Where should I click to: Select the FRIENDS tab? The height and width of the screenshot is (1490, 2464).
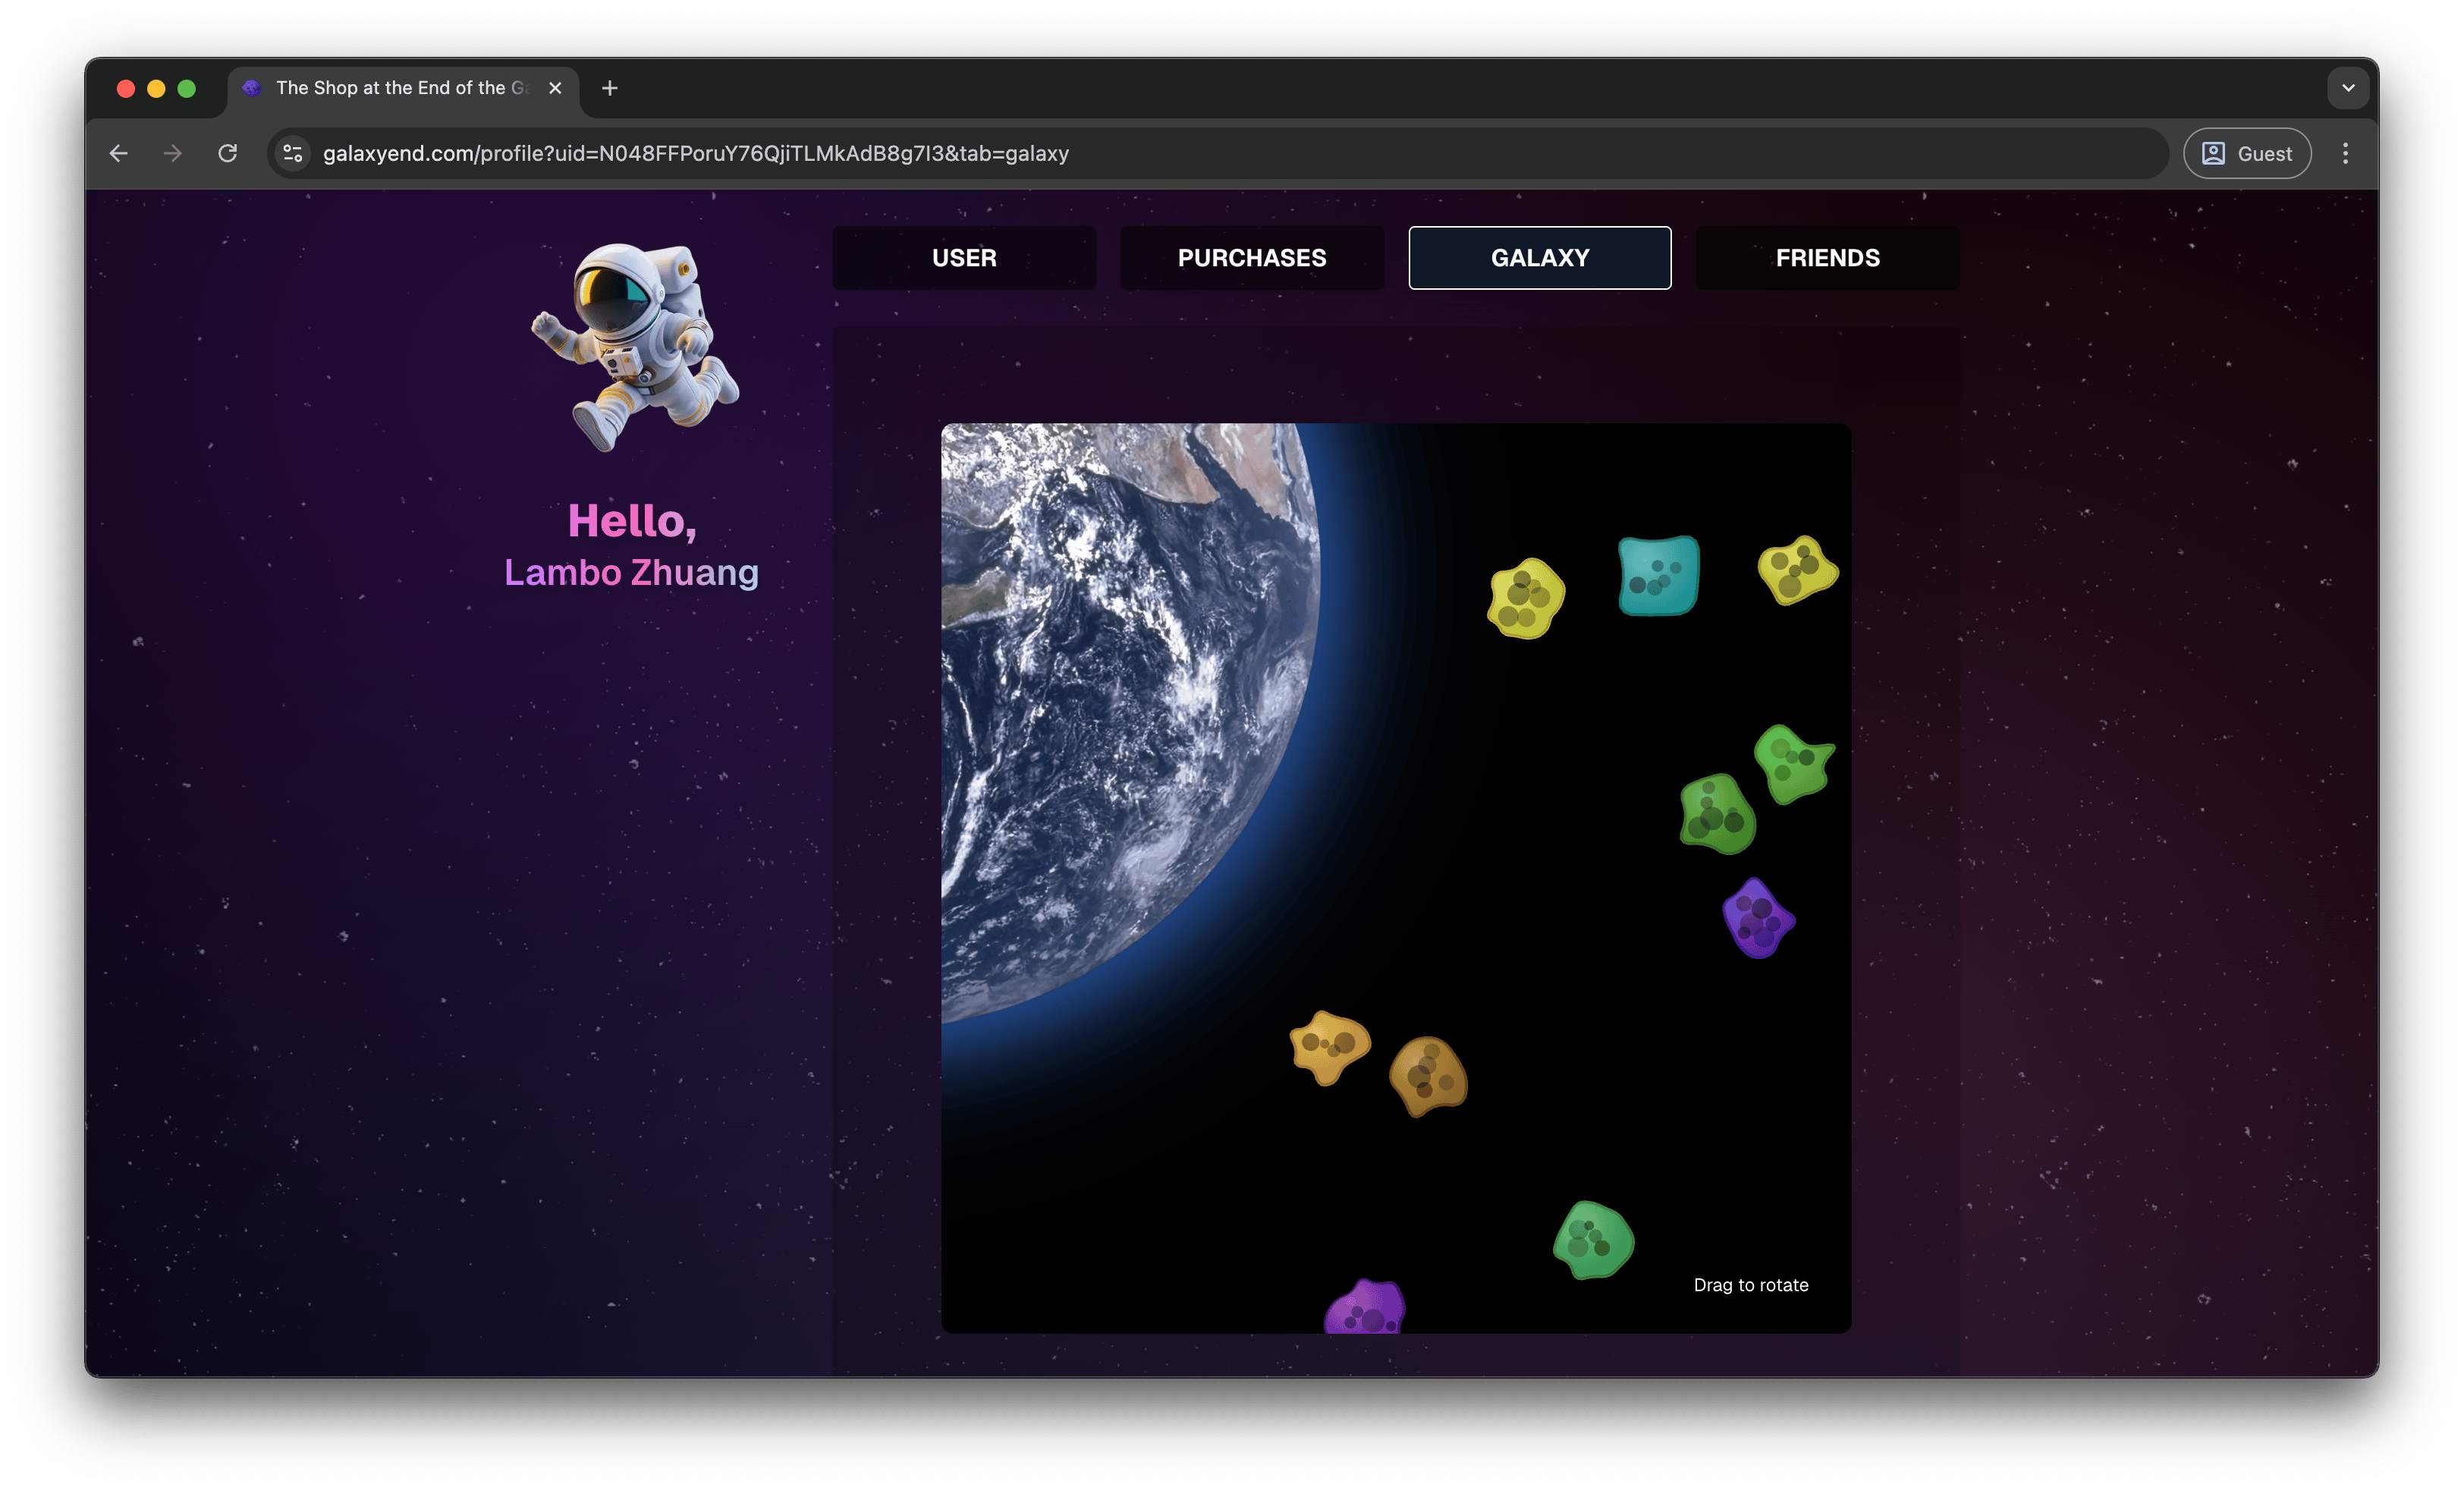(x=1827, y=258)
